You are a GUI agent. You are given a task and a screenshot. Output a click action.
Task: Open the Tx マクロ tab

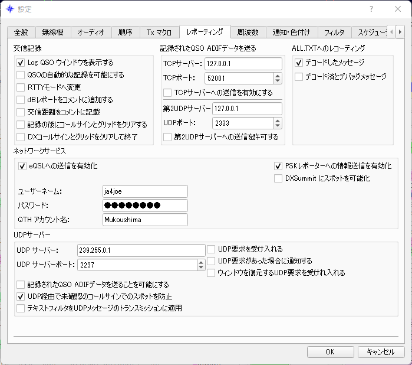159,32
